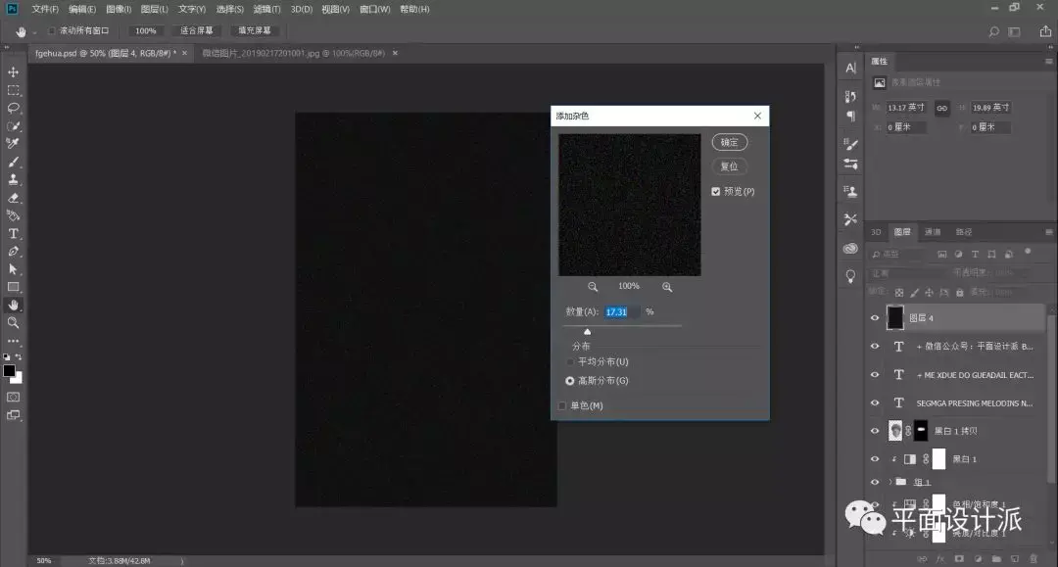Switch to the 微信图片 jpg document tab
Screen dimensions: 1058x567
[294, 53]
